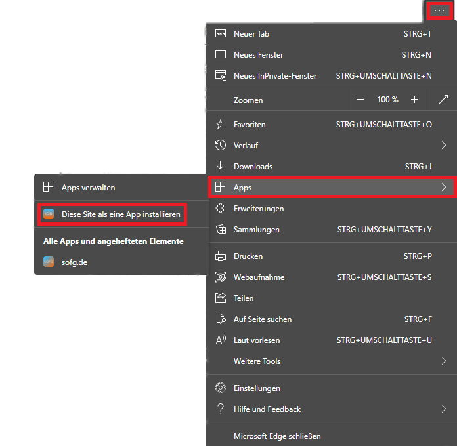Expand the Verlauf submenu arrow
Screen dimensions: 457x446
click(444, 146)
